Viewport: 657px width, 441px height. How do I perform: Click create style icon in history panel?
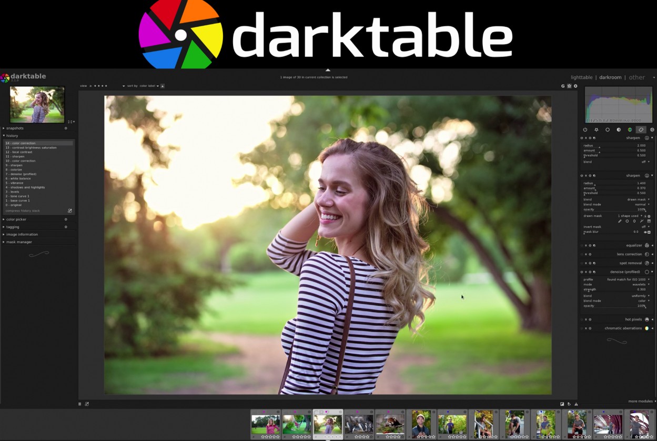click(x=70, y=211)
